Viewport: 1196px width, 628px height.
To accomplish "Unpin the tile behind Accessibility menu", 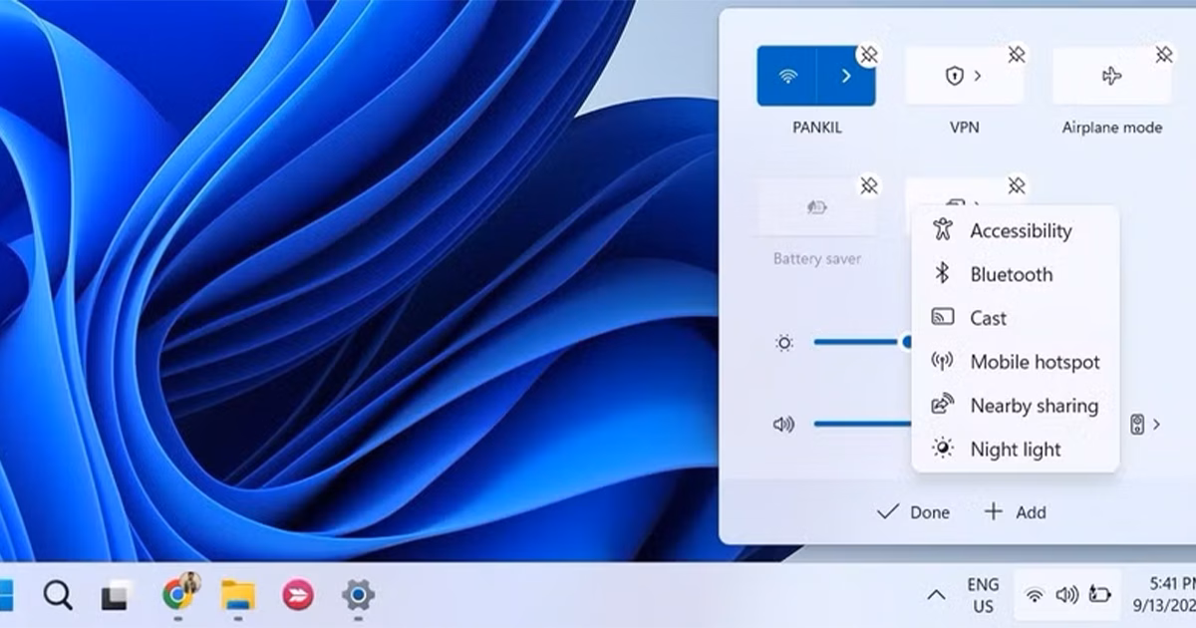I will click(x=1017, y=186).
